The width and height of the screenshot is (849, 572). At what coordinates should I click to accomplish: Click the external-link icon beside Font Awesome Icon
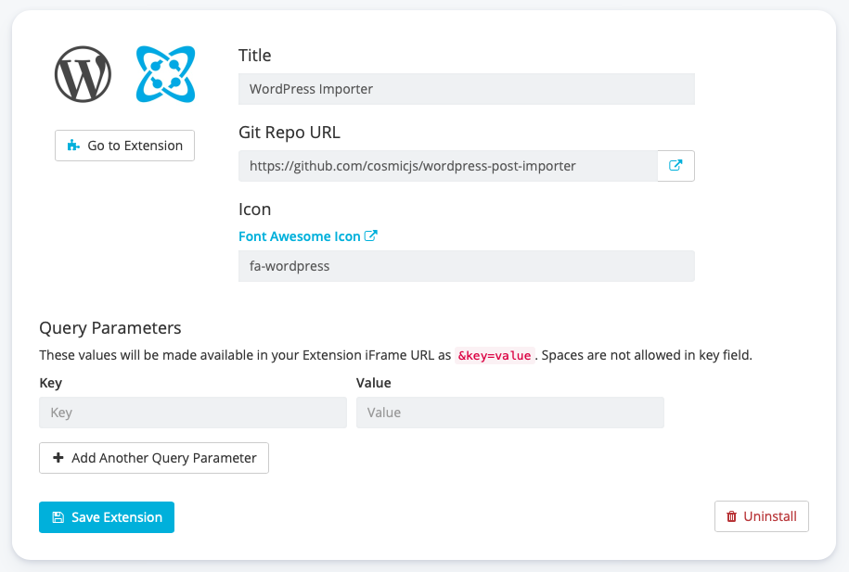[x=371, y=236]
